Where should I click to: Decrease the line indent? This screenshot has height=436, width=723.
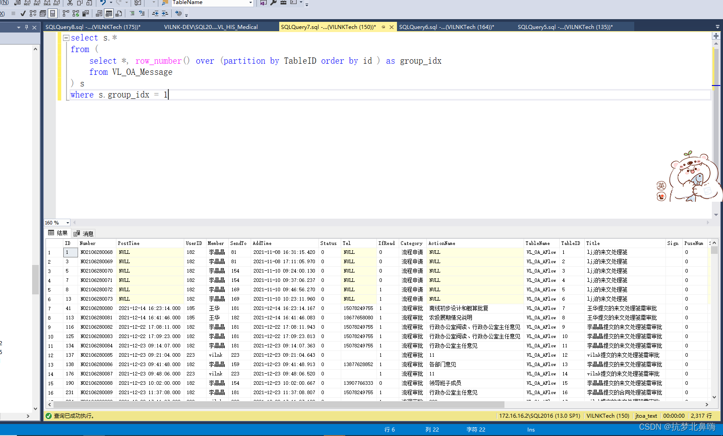155,13
